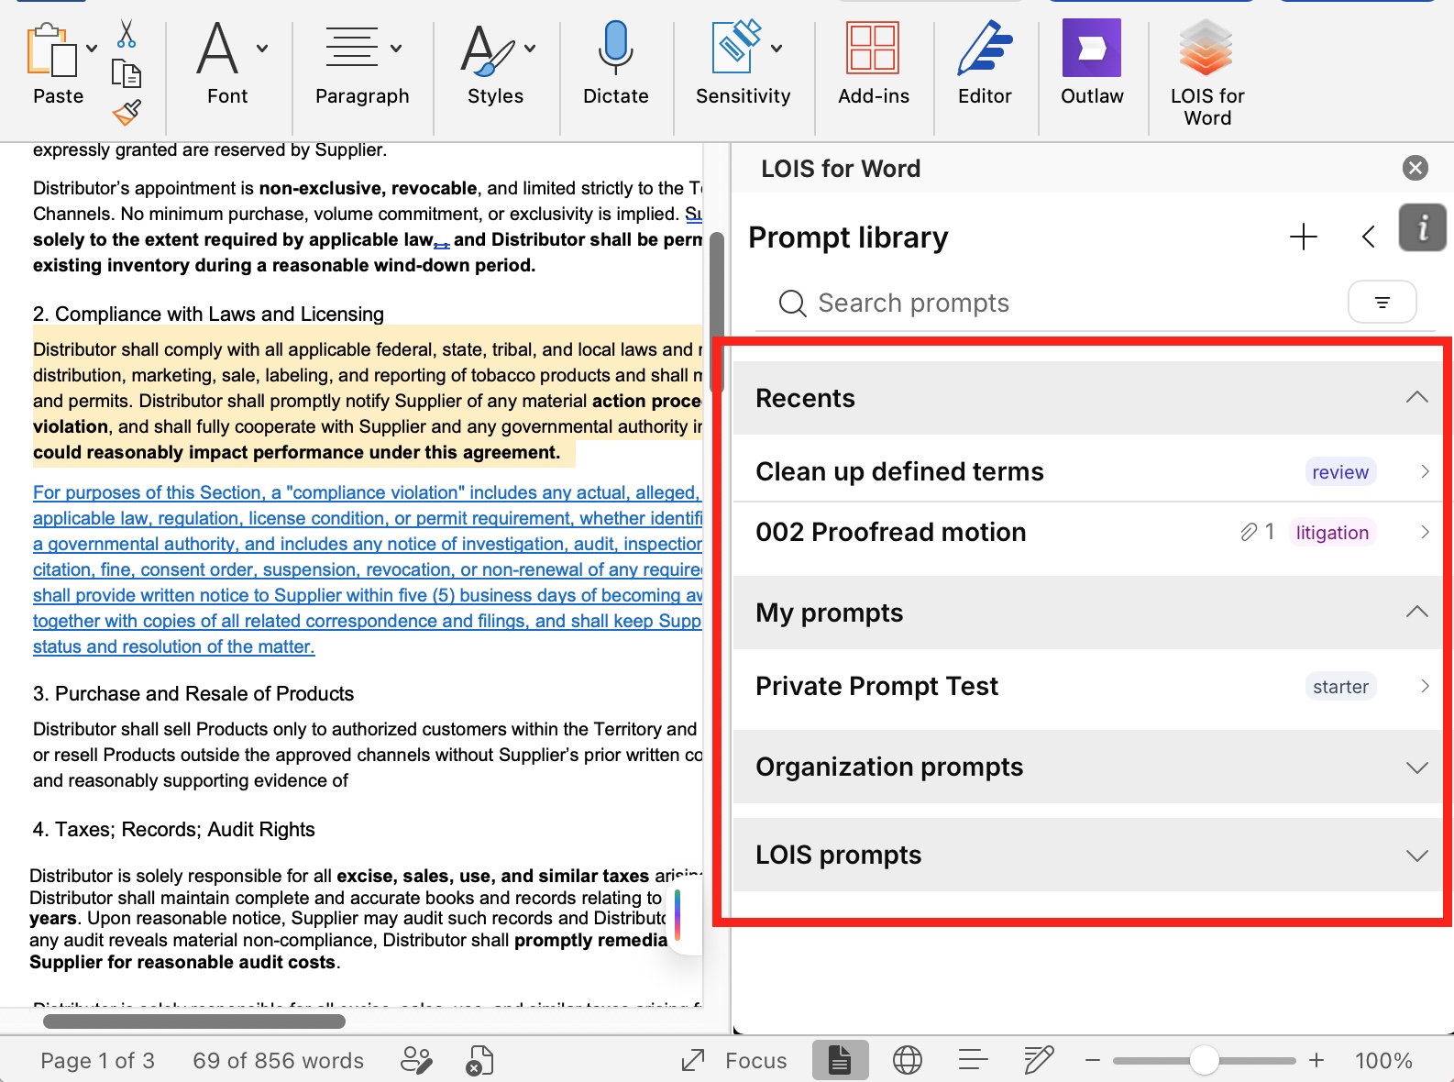Screen dimensions: 1454x1082
Task: Open the LOIS for Word add-in
Action: pyautogui.click(x=1206, y=73)
